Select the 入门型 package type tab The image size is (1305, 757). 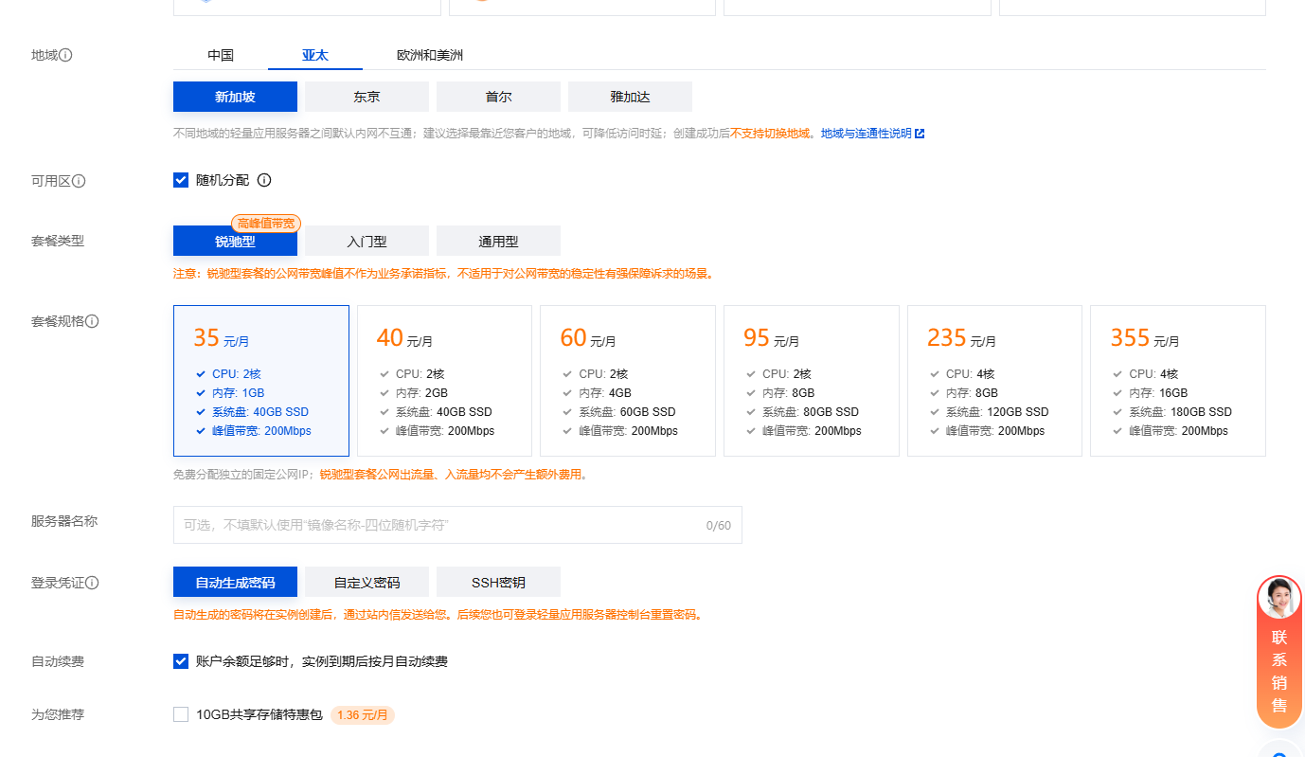click(x=366, y=241)
